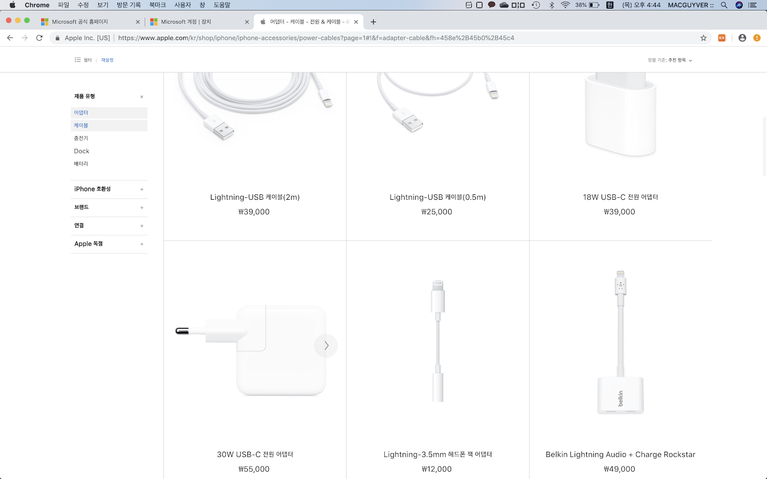Screen dimensions: 767x479
Task: Click the orange Chrome update alert icon
Action: (757, 38)
